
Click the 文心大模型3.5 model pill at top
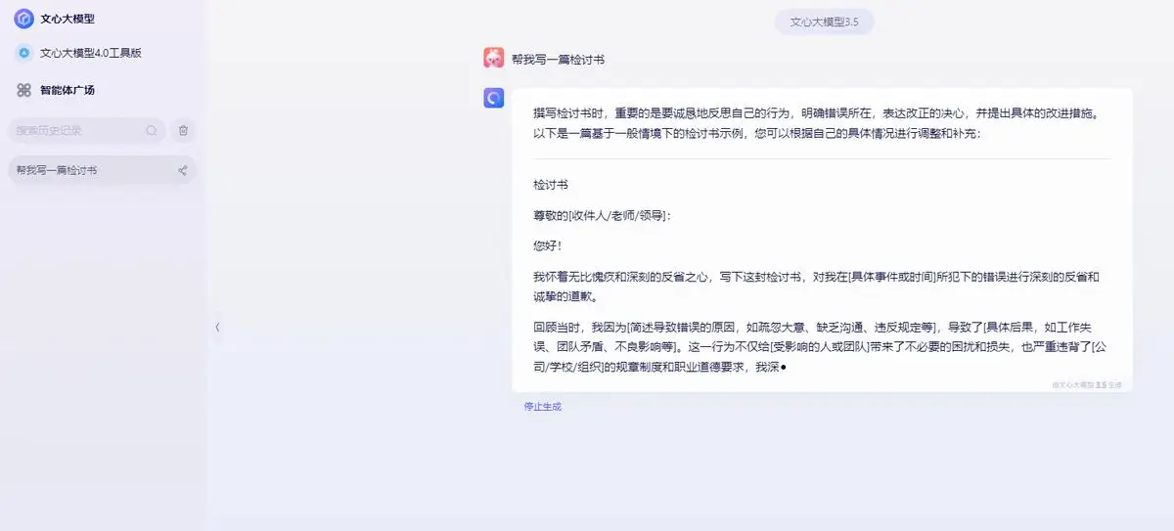tap(824, 22)
